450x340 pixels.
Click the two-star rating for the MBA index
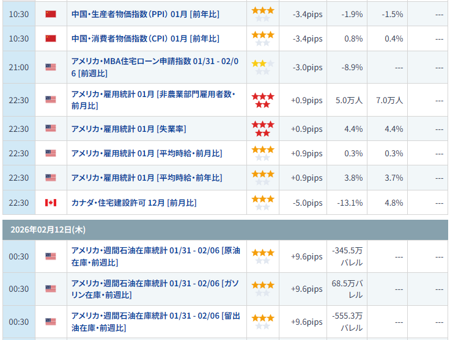coord(263,67)
